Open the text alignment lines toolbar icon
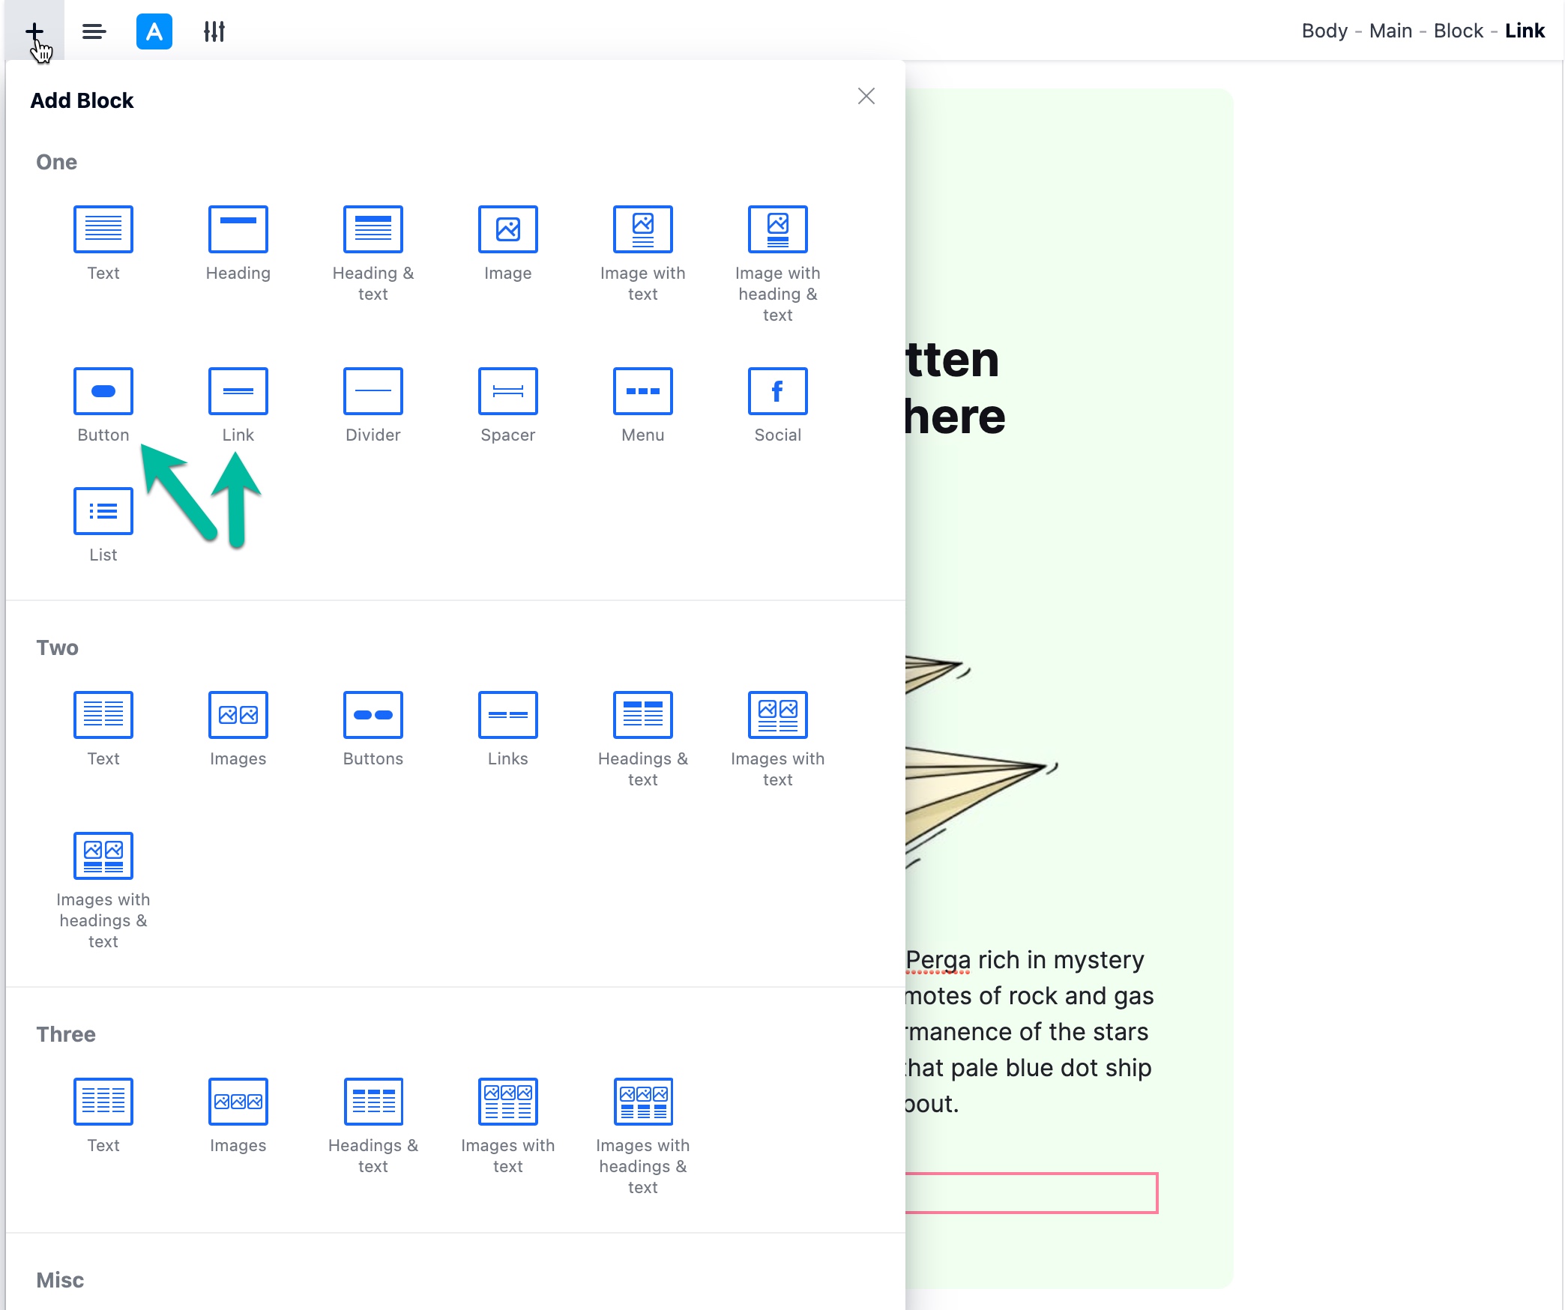This screenshot has width=1565, height=1310. [x=94, y=31]
